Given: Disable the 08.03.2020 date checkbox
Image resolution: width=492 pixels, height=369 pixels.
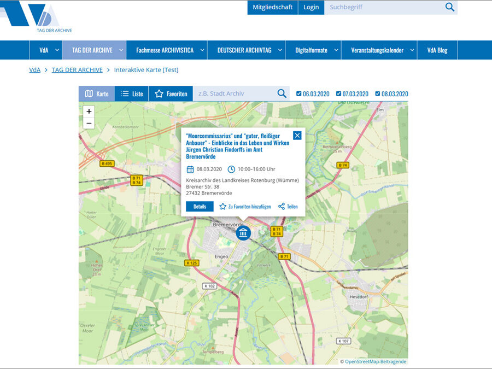Looking at the screenshot, I should tap(377, 93).
